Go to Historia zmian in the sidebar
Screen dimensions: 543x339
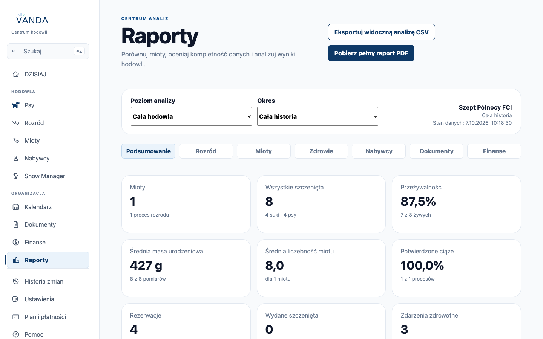[x=48, y=281]
